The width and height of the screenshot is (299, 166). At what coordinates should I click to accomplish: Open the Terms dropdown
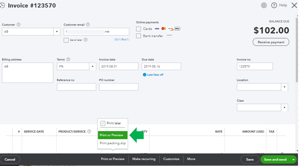[92, 66]
